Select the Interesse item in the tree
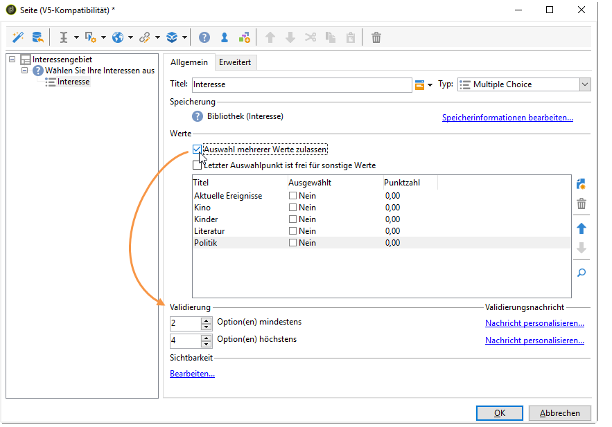The image size is (612, 427). [73, 82]
